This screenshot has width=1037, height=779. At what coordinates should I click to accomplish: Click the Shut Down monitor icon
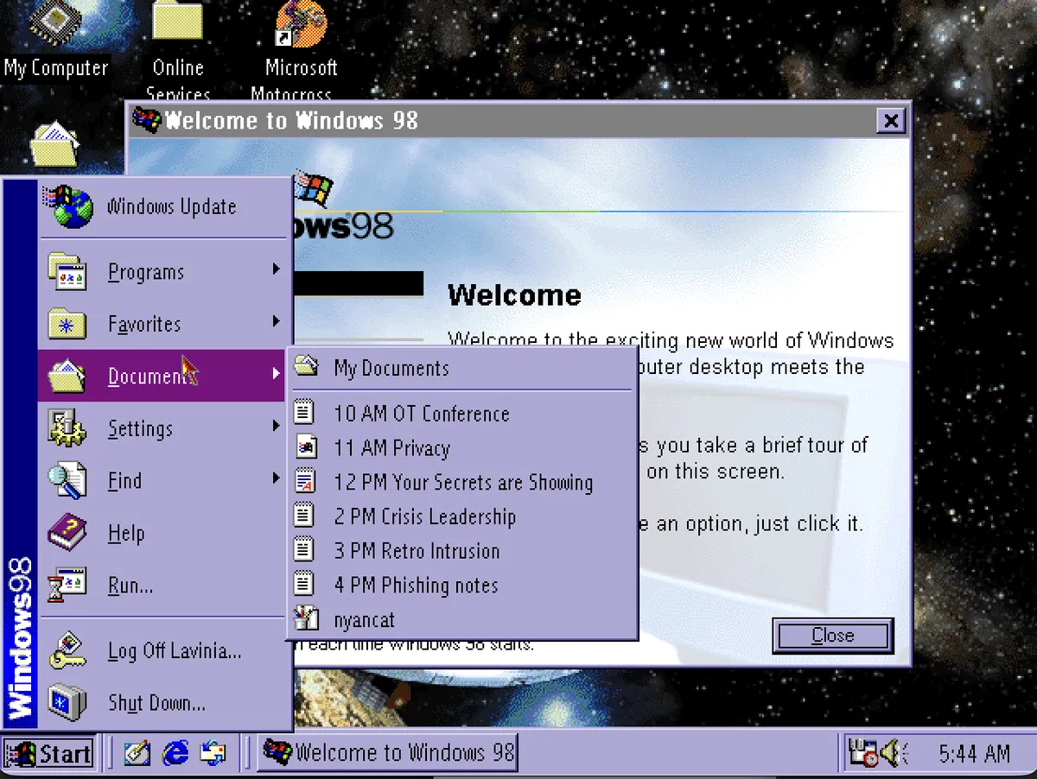[x=67, y=702]
